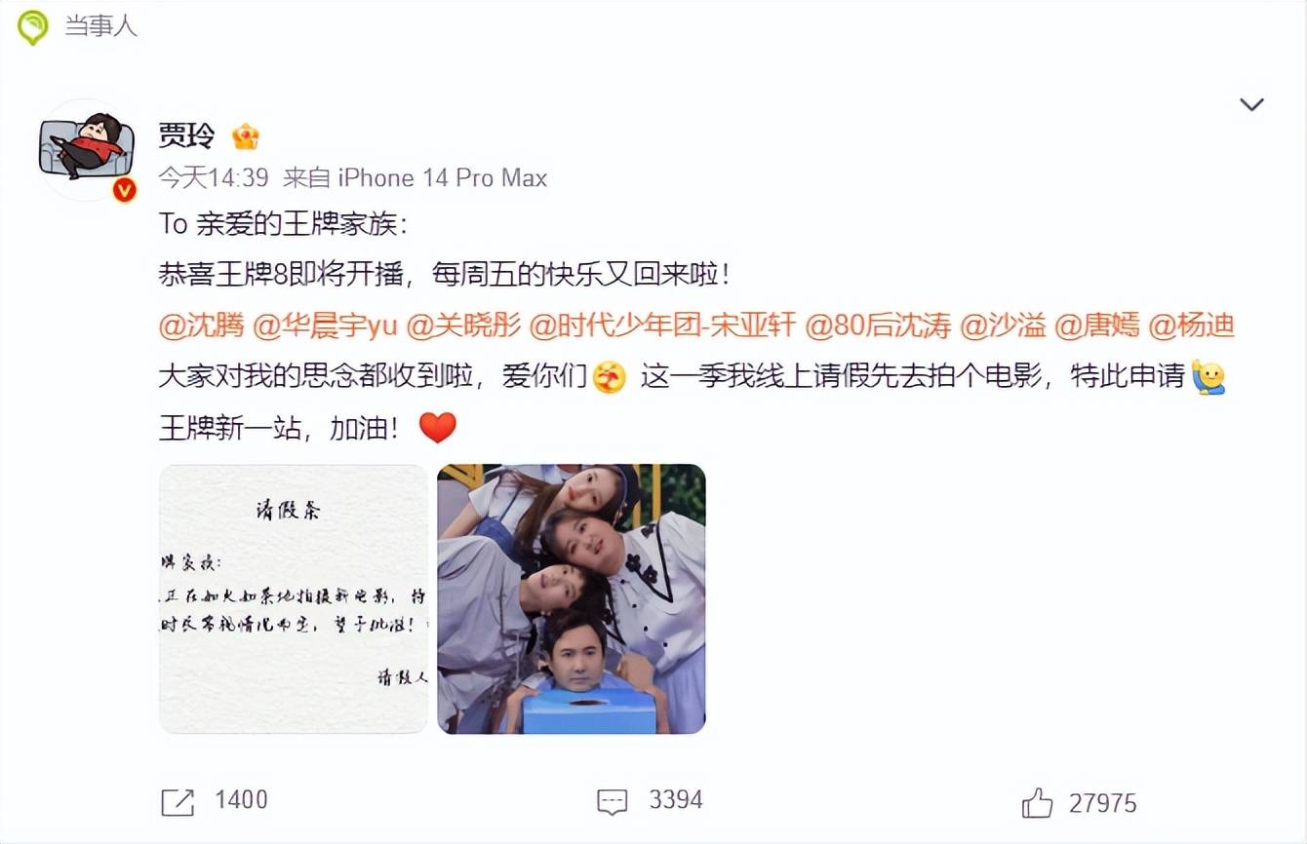The width and height of the screenshot is (1307, 844).
Task: Open @时代少年团-宋亚轩 mention
Action: (x=662, y=326)
